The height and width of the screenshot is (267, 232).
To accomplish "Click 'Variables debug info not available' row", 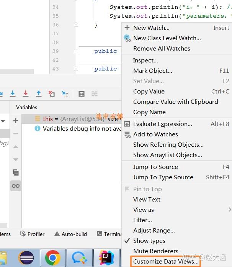I will coord(72,129).
